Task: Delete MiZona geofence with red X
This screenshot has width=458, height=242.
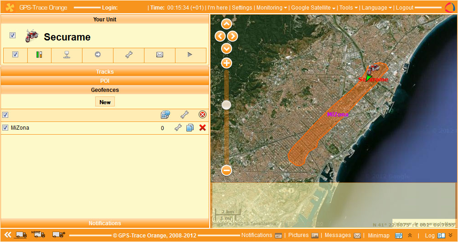Action: pyautogui.click(x=202, y=128)
